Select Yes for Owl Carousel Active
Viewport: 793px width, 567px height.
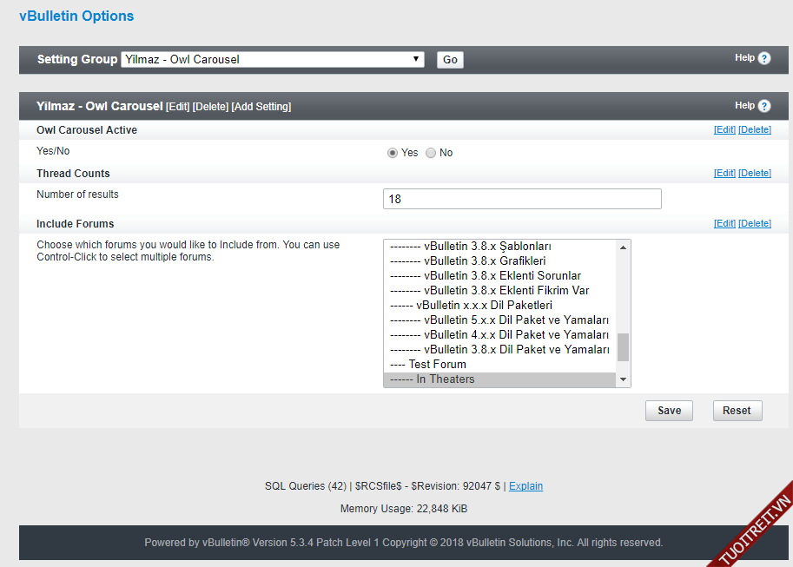393,153
